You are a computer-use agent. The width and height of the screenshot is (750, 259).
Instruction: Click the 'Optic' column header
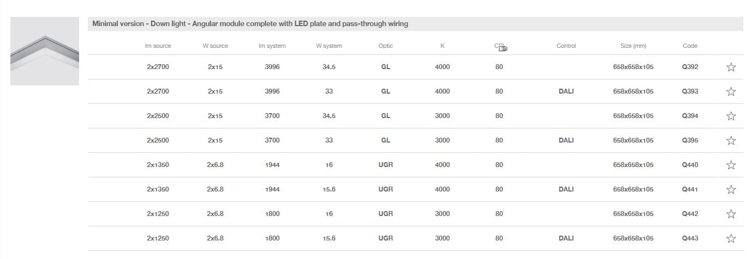pyautogui.click(x=386, y=46)
